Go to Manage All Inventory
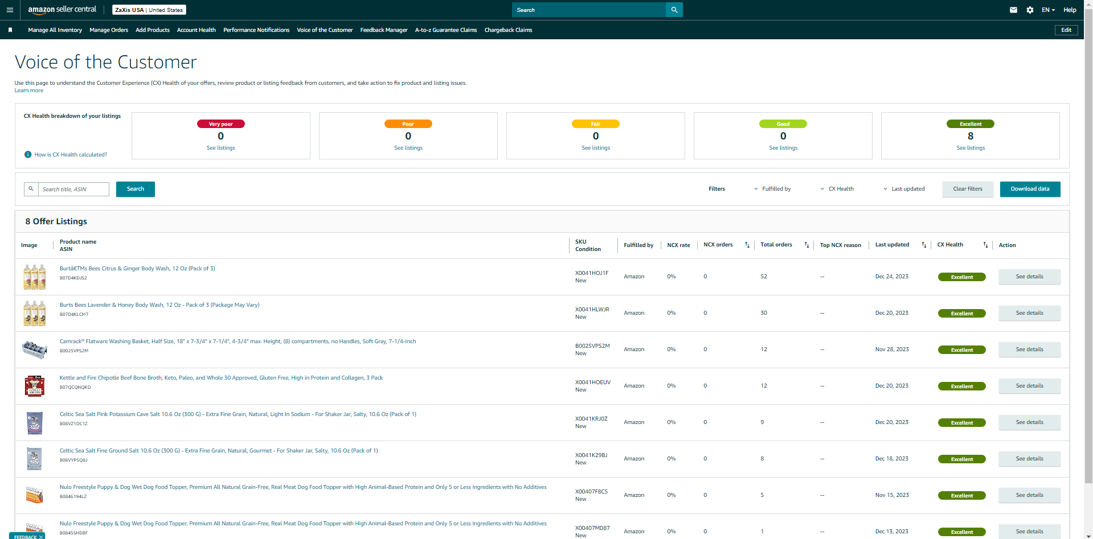This screenshot has height=539, width=1093. click(x=55, y=30)
